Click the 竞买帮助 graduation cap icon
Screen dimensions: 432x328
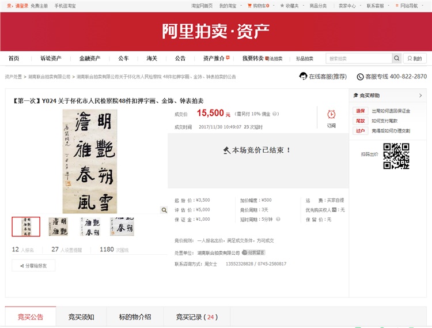tap(356, 95)
